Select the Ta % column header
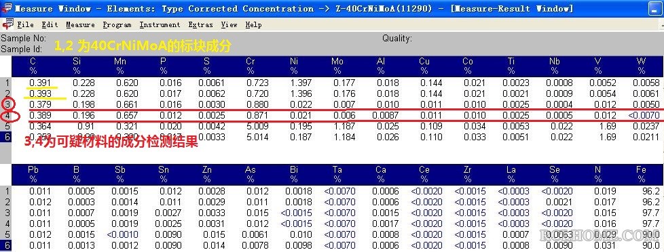Image resolution: width=664 pixels, height=252 pixels. tap(337, 174)
